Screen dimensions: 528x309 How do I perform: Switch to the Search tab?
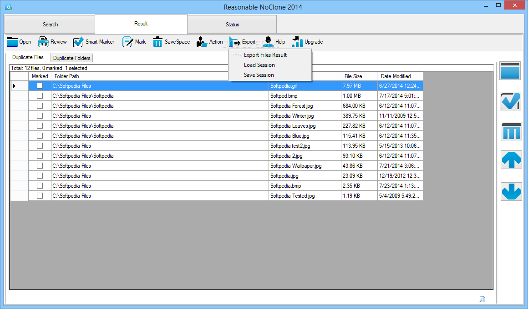click(50, 24)
